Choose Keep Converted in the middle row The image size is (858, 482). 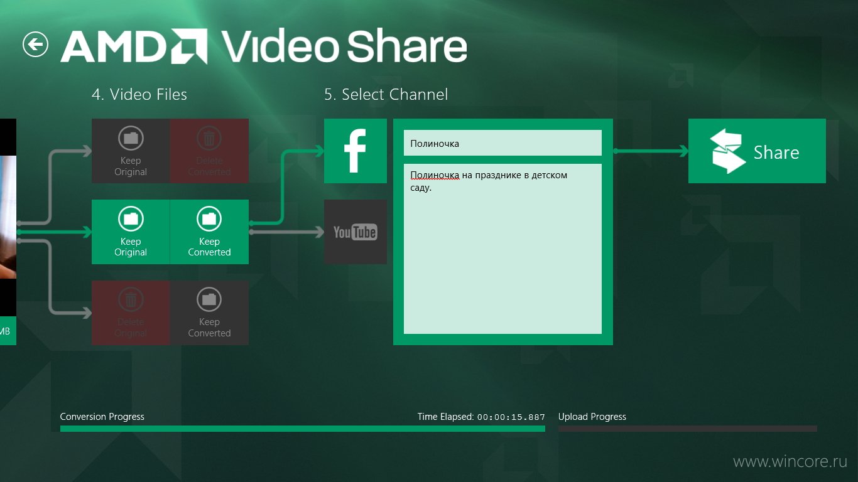click(x=209, y=232)
